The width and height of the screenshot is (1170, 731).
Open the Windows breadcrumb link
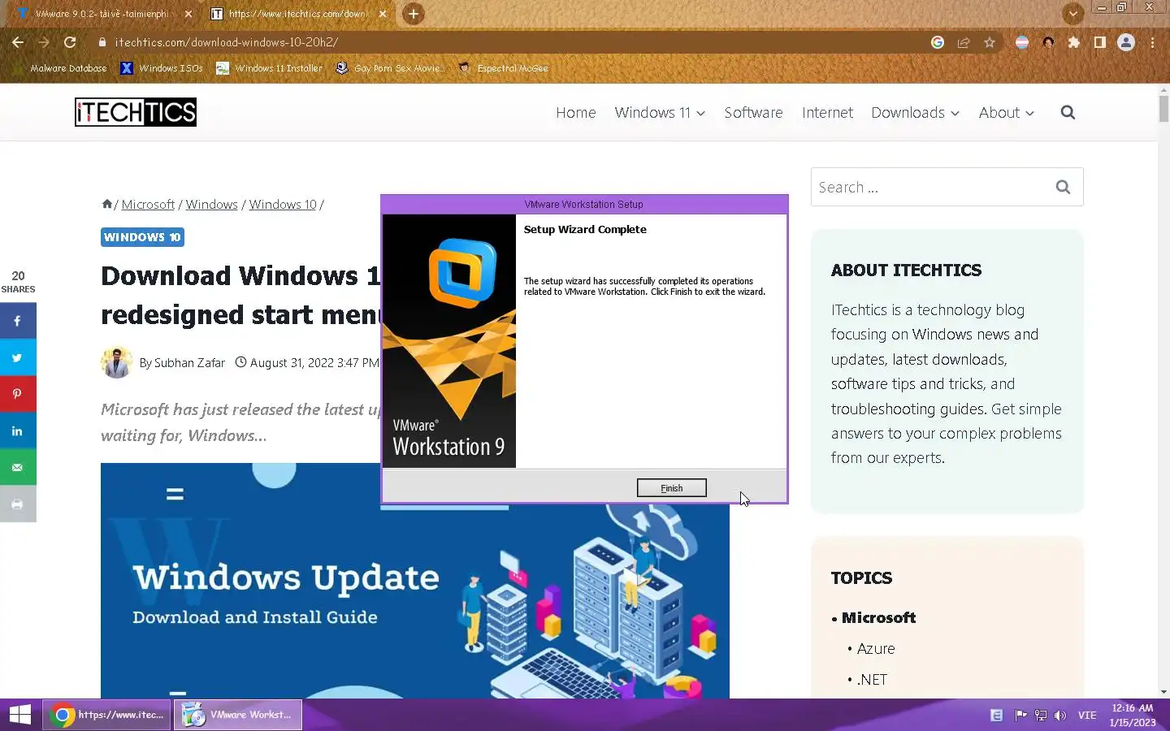click(211, 205)
